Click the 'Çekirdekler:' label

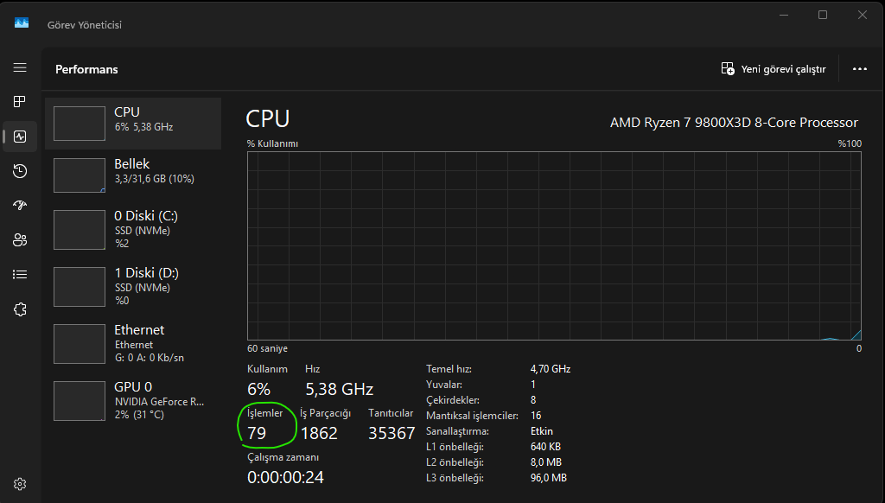(x=453, y=399)
